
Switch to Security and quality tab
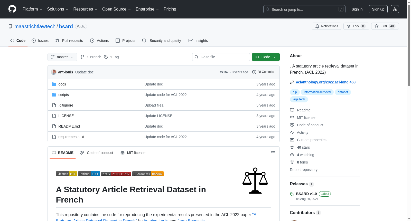pyautogui.click(x=162, y=41)
